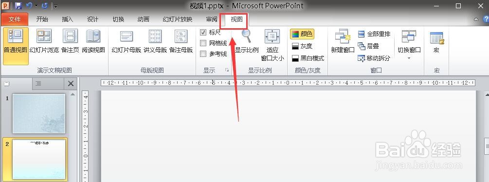Click Arrange All (全部重排)
The image size is (489, 182).
point(374,34)
